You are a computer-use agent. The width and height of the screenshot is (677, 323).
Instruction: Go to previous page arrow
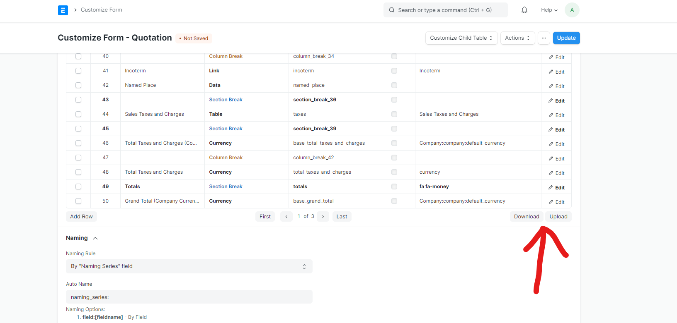pyautogui.click(x=286, y=217)
